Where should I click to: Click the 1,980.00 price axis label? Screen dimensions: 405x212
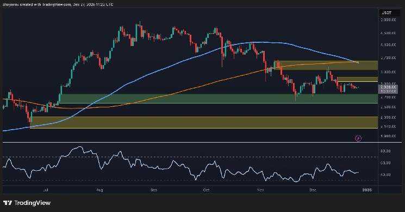click(388, 136)
